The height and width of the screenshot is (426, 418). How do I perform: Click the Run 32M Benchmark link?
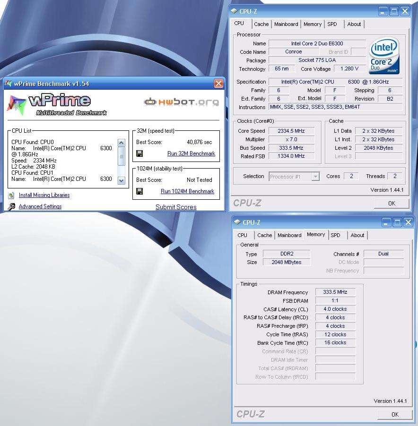[191, 153]
